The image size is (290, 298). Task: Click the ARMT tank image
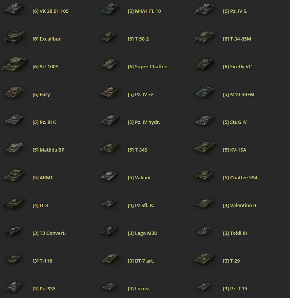point(14,176)
